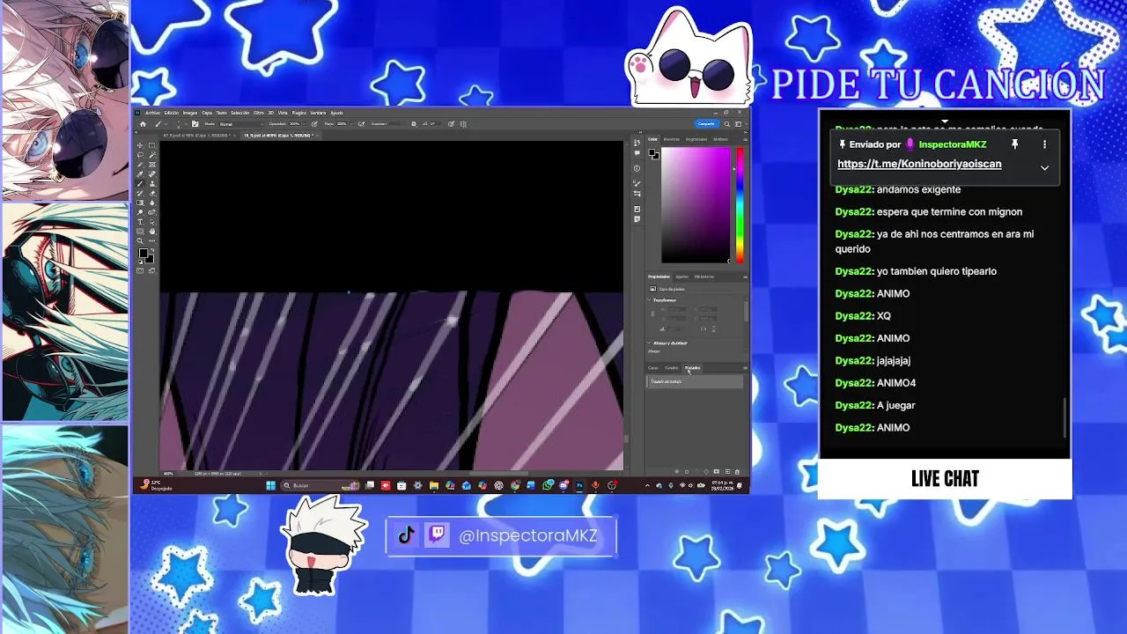
Task: Open the pinned message three-dot options
Action: [1044, 144]
